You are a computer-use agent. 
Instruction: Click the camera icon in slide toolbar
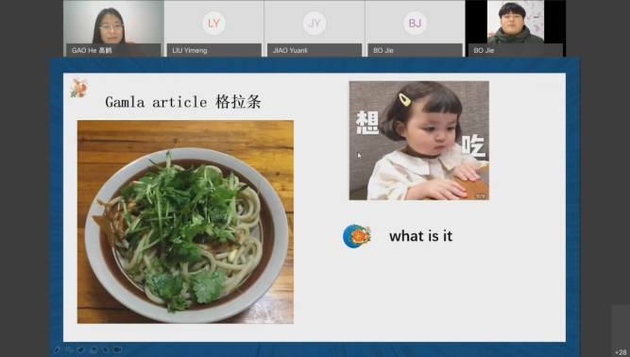tap(117, 349)
